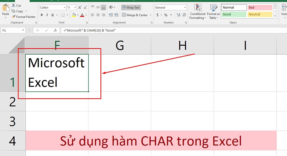287x156 pixels.
Task: Click the merged cell "Sử dụng hàm CHAR trong Excel"
Action: pos(151,141)
